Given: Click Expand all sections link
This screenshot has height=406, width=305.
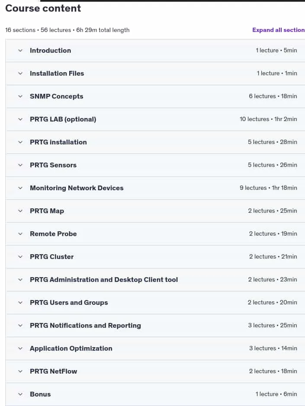Looking at the screenshot, I should 279,30.
